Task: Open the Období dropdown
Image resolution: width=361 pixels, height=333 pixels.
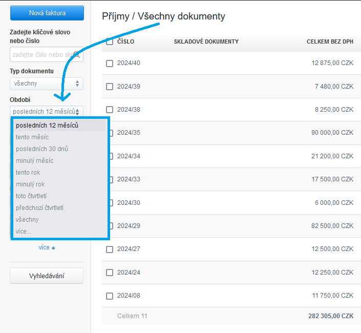Action: tap(47, 112)
